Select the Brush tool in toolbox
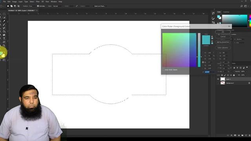The width and height of the screenshot is (251, 141). [x=4, y=25]
